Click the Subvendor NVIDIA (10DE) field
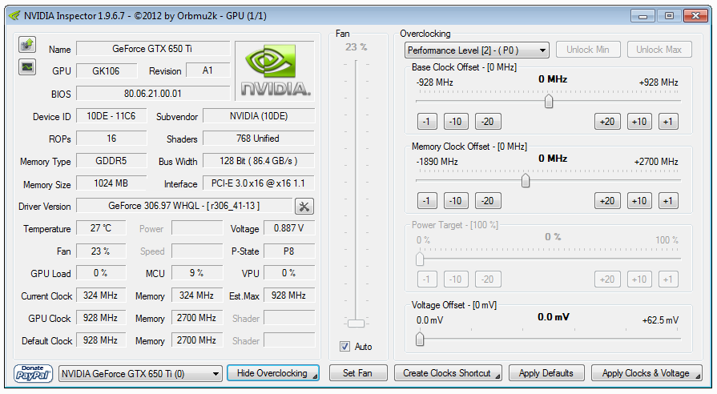The width and height of the screenshot is (717, 394). 259,116
